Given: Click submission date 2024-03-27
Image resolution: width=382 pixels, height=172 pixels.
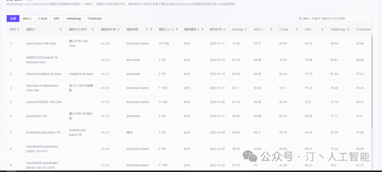Looking at the screenshot, I should click(217, 60).
